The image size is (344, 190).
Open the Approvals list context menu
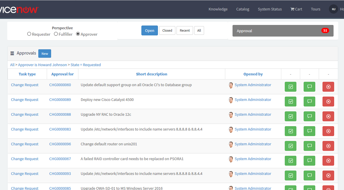click(12, 53)
